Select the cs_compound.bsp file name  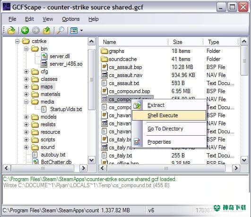[x=130, y=91]
